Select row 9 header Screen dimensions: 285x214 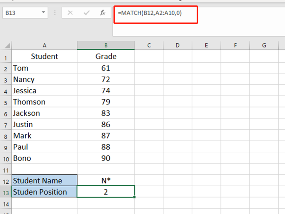6,147
